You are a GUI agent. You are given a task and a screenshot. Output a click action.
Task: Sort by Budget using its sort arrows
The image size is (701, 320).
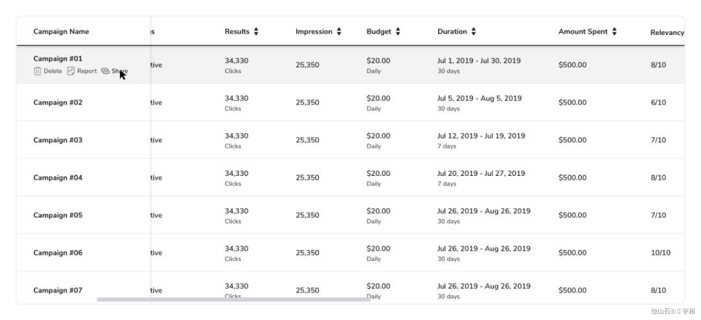[398, 31]
